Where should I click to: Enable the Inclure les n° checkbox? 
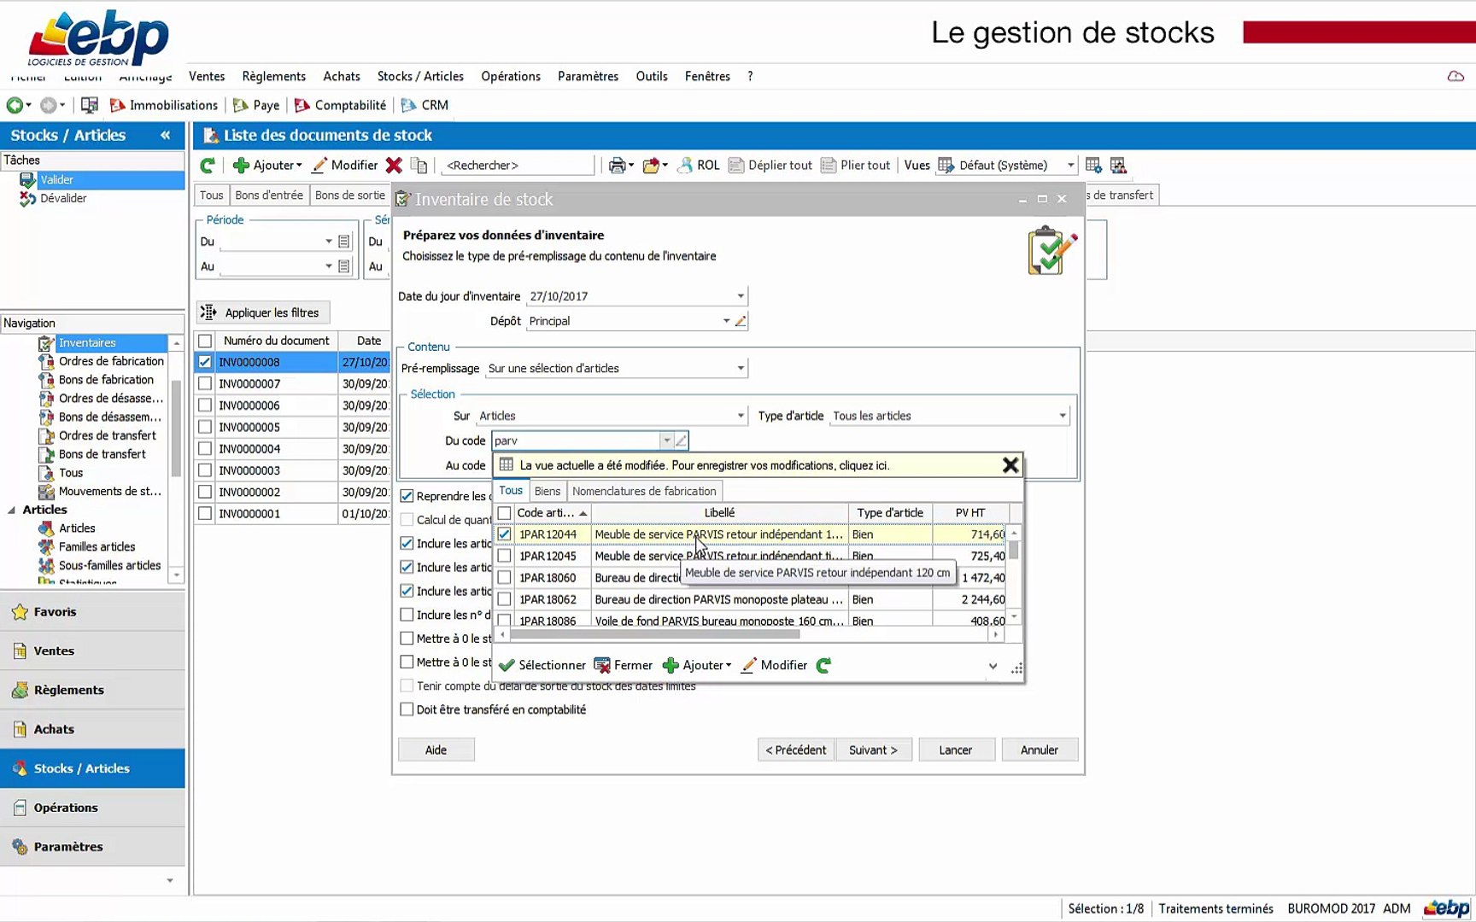coord(407,615)
